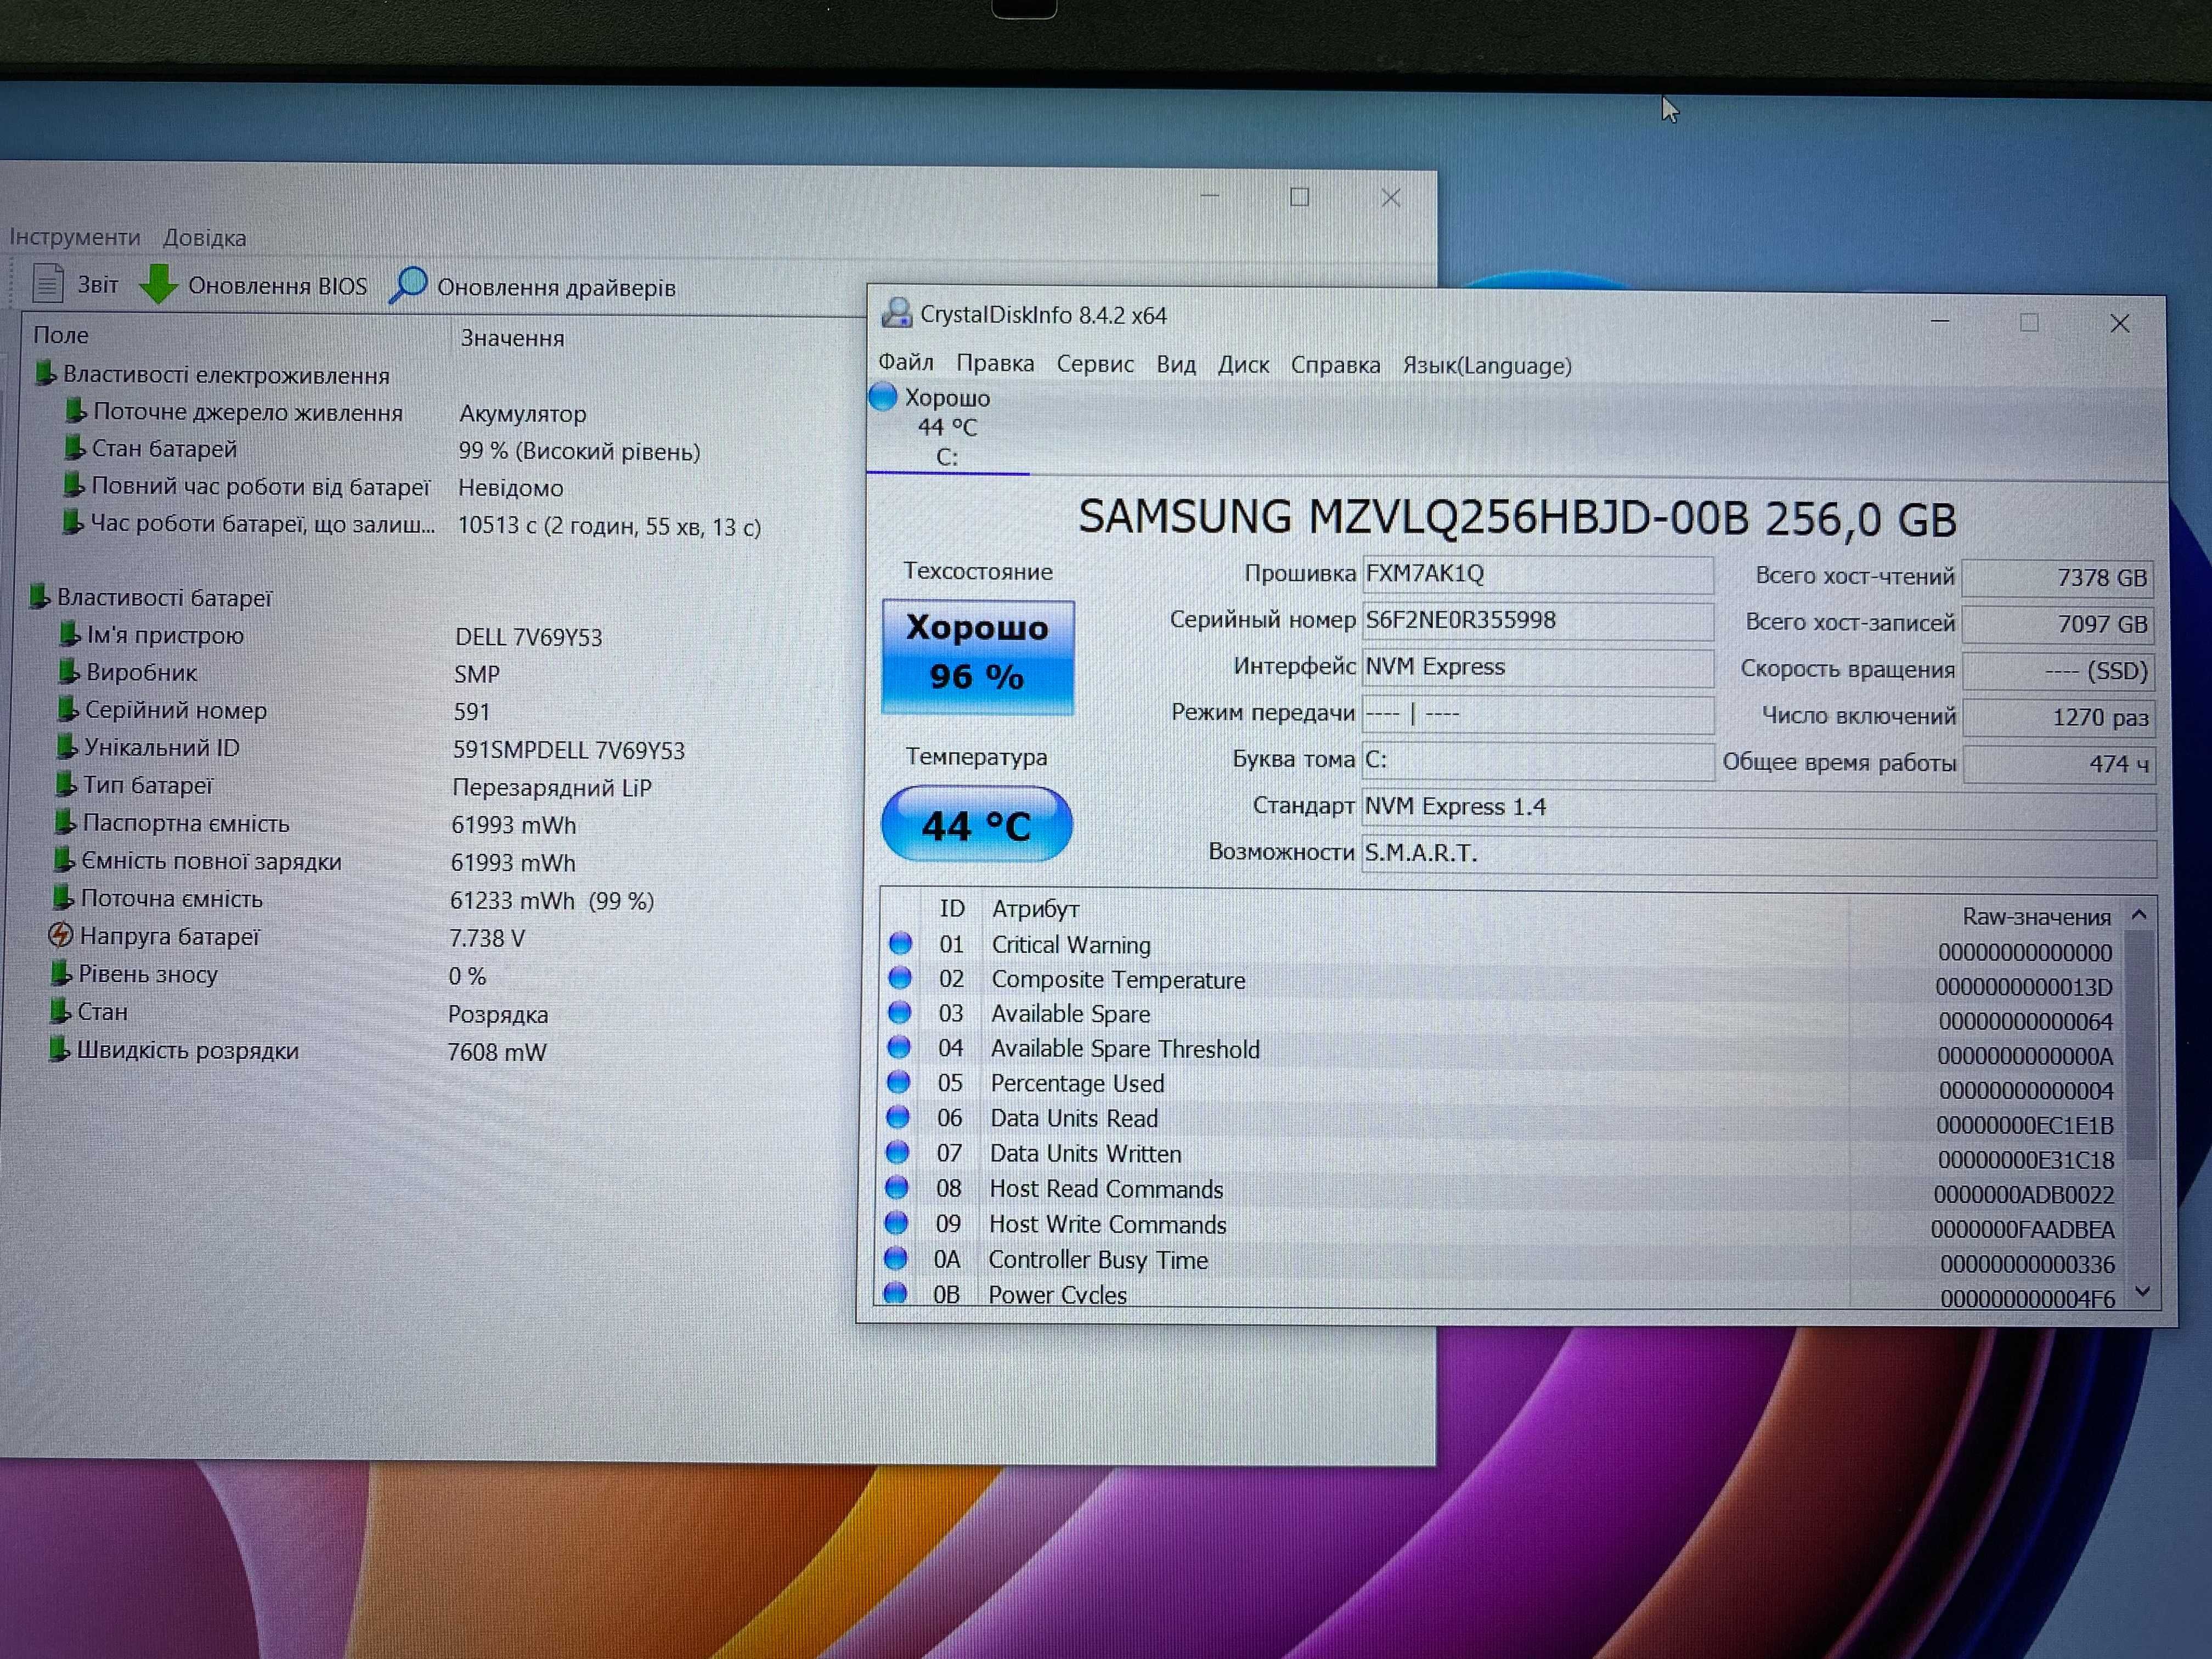Click the value 591SMPDELL 7V69Y53
Image resolution: width=2212 pixels, height=1659 pixels.
click(x=569, y=750)
